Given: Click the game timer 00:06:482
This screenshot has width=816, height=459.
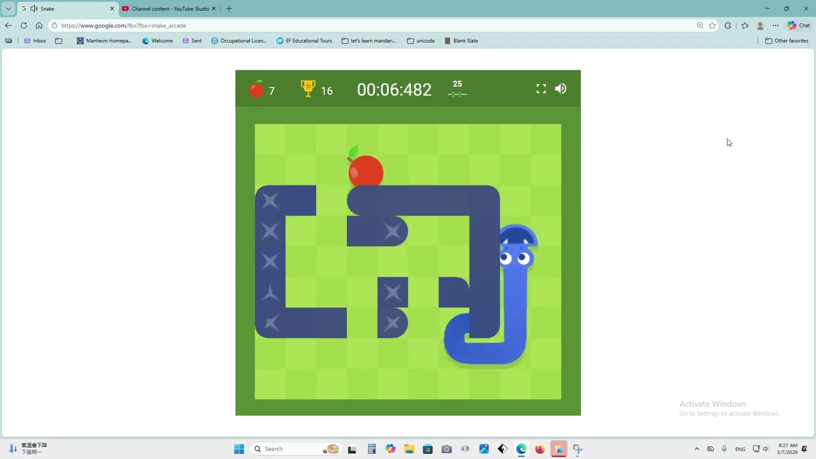Looking at the screenshot, I should pyautogui.click(x=394, y=90).
